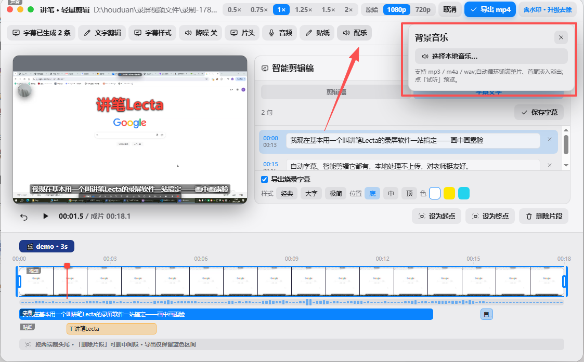This screenshot has height=362, width=584.
Task: Select the small 自.. subtitle clip
Action: point(487,314)
